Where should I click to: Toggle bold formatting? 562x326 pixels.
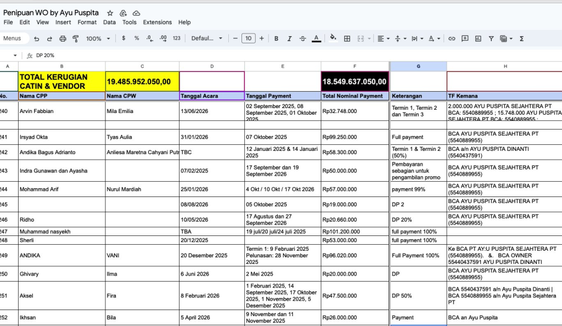point(276,38)
